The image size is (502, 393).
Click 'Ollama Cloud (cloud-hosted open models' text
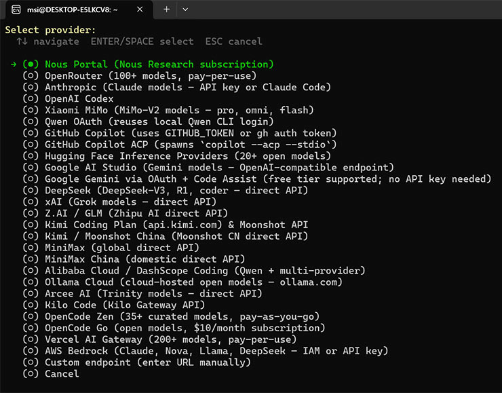point(154,282)
